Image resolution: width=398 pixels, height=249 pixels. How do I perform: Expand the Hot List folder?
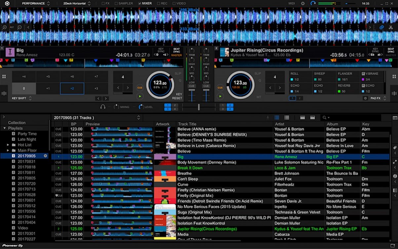pos(8,145)
